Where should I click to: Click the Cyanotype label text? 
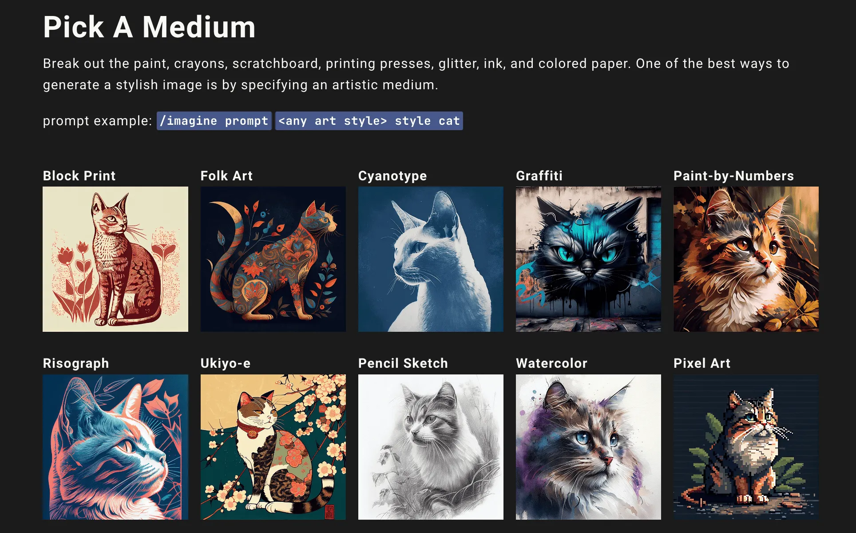392,176
